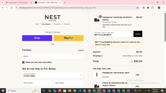The width and height of the screenshot is (166, 93).
Task: Click the Crème de Clementine Eau de Parfum thumbnail
Action: coord(97,86)
